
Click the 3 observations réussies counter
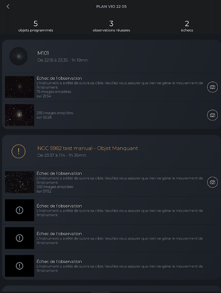(111, 26)
